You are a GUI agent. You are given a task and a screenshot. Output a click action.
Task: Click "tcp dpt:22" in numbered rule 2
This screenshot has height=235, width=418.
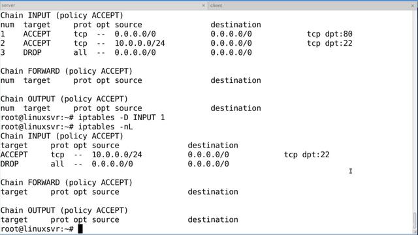pos(329,43)
